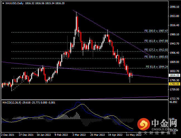Click the 2 Dec 2021 date label
The width and height of the screenshot is (181, 138).
8,135
